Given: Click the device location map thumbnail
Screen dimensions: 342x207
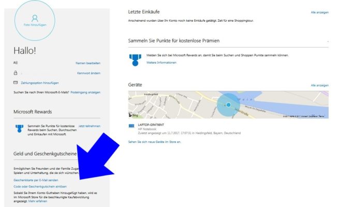Looking at the screenshot, I should point(228,105).
